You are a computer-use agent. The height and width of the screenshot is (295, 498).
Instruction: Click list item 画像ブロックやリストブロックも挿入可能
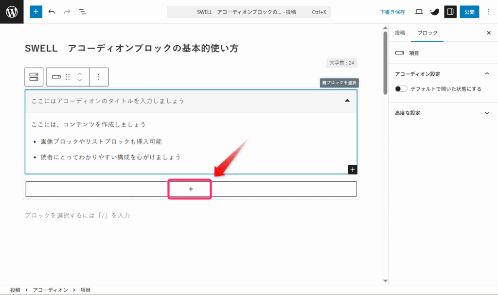101,141
